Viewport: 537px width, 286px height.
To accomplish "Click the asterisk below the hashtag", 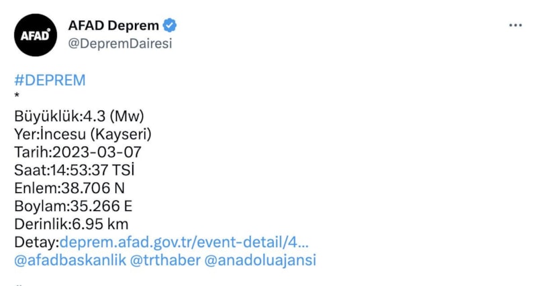I will coord(17,98).
